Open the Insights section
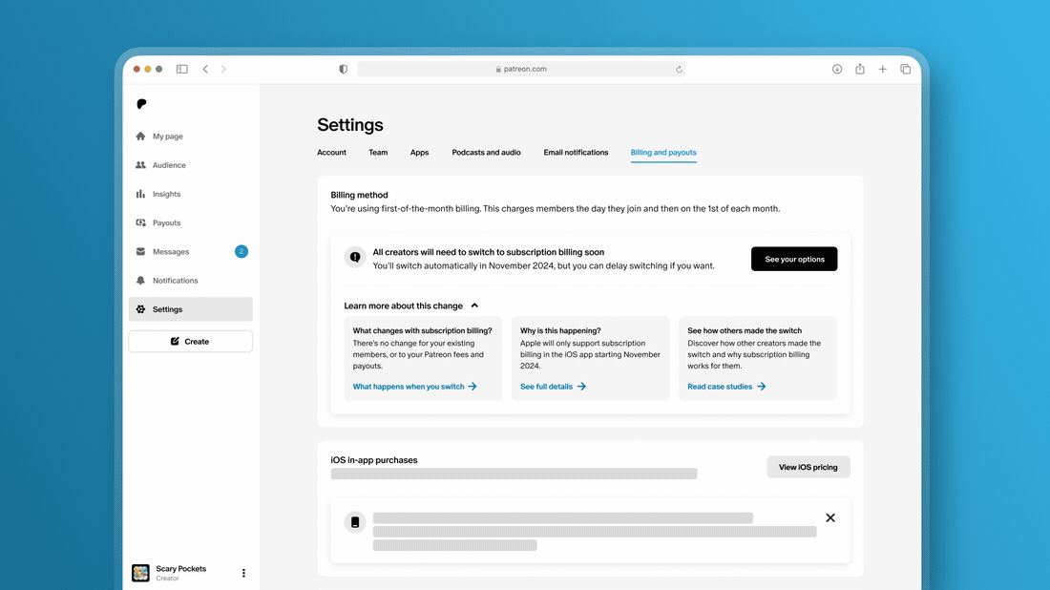This screenshot has height=590, width=1050. click(166, 194)
